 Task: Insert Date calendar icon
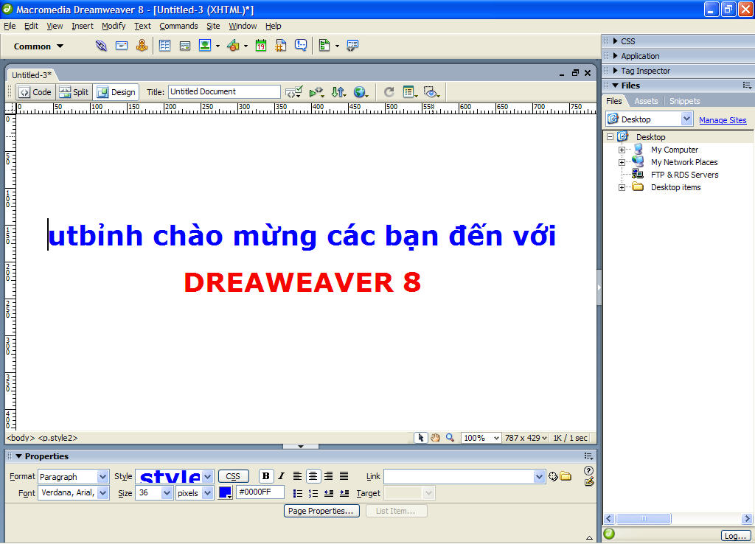[261, 46]
